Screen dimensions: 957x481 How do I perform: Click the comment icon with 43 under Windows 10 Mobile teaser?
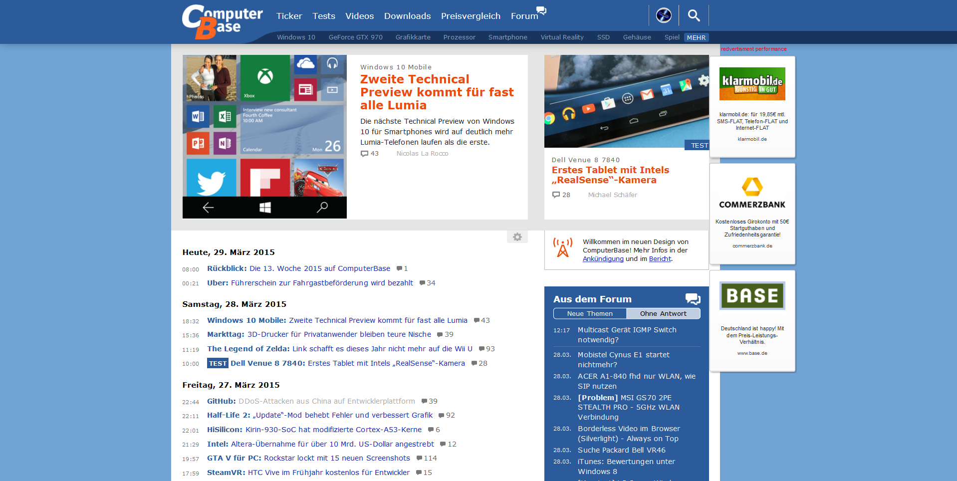click(365, 154)
